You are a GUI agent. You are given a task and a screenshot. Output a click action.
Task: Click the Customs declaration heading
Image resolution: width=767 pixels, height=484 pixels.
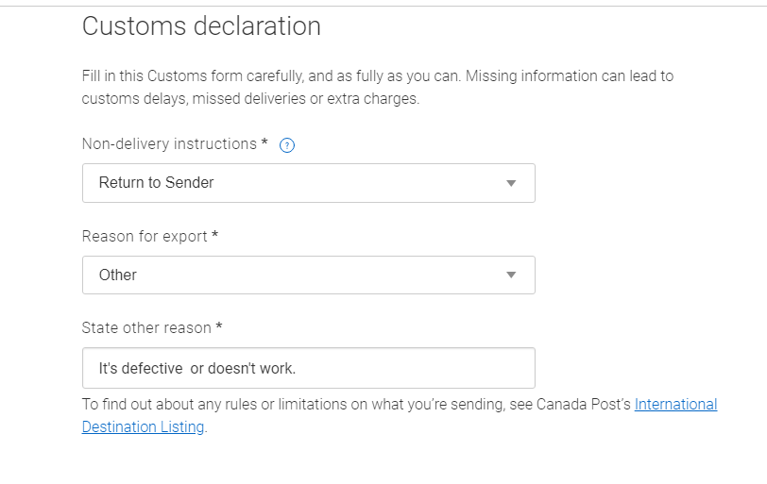coord(201,26)
